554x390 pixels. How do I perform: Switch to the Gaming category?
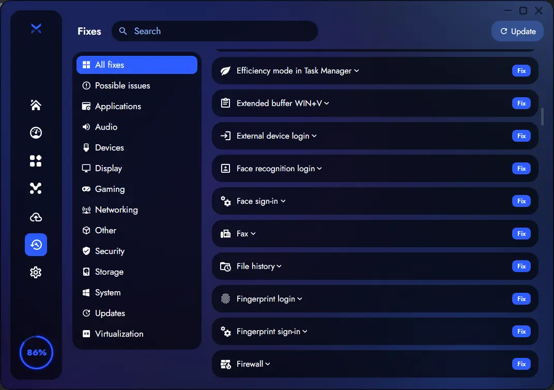click(110, 189)
